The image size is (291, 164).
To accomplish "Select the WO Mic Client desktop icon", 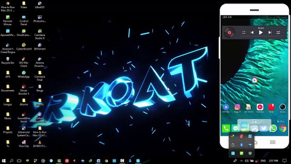I will click(x=24, y=62).
